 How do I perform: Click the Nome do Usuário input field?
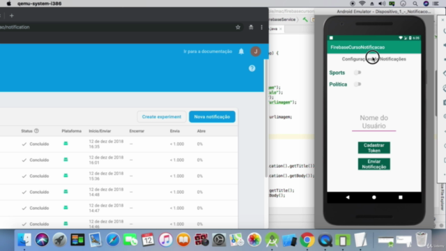coord(374,122)
